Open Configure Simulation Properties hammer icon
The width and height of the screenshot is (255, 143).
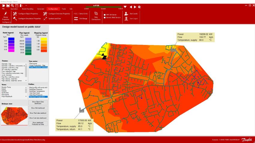(x=15, y=19)
